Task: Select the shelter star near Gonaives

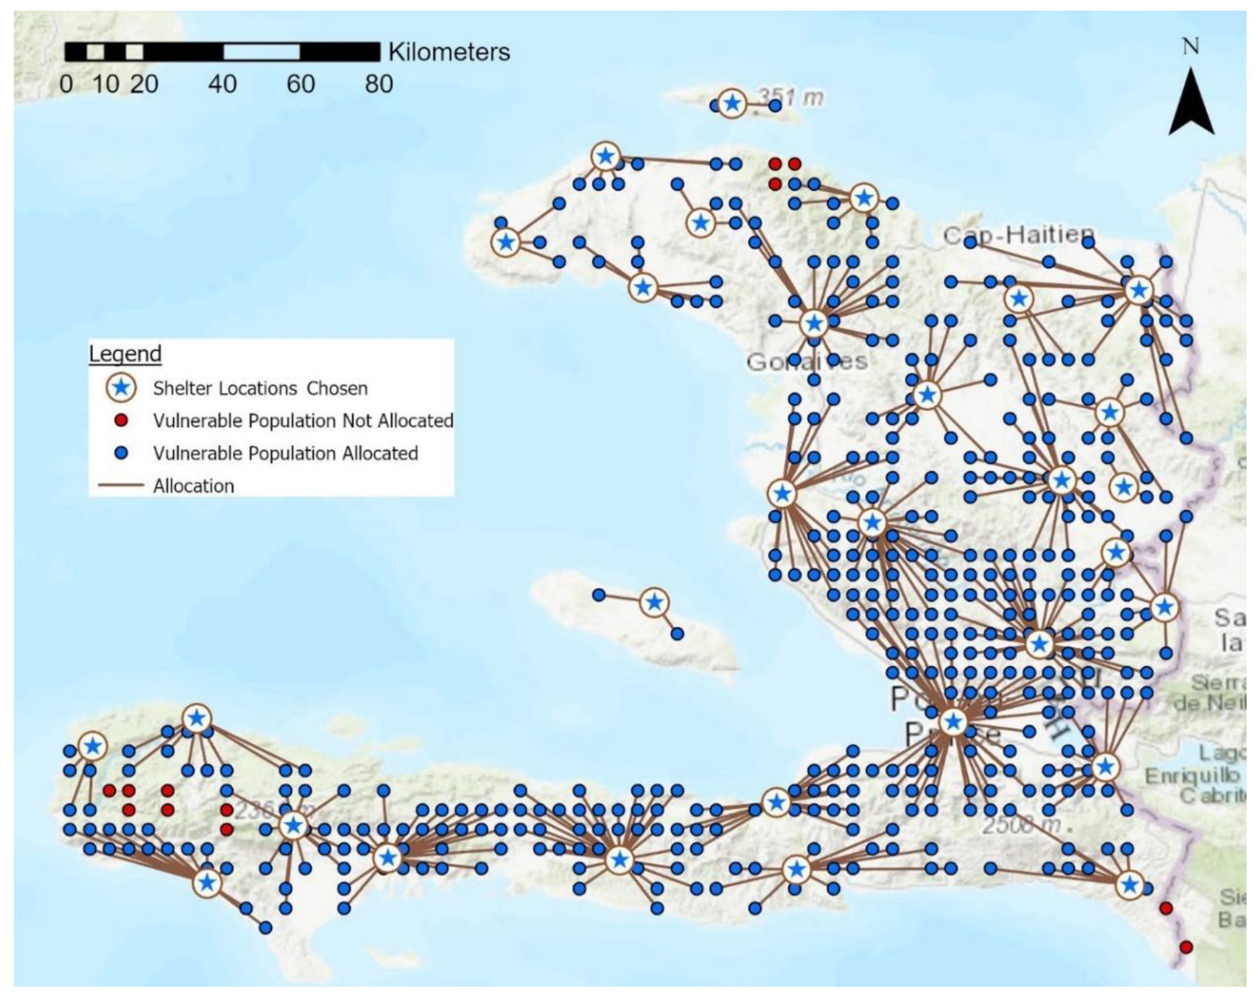Action: tap(814, 323)
